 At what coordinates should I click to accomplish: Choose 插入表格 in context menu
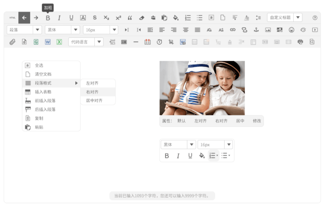point(51,92)
